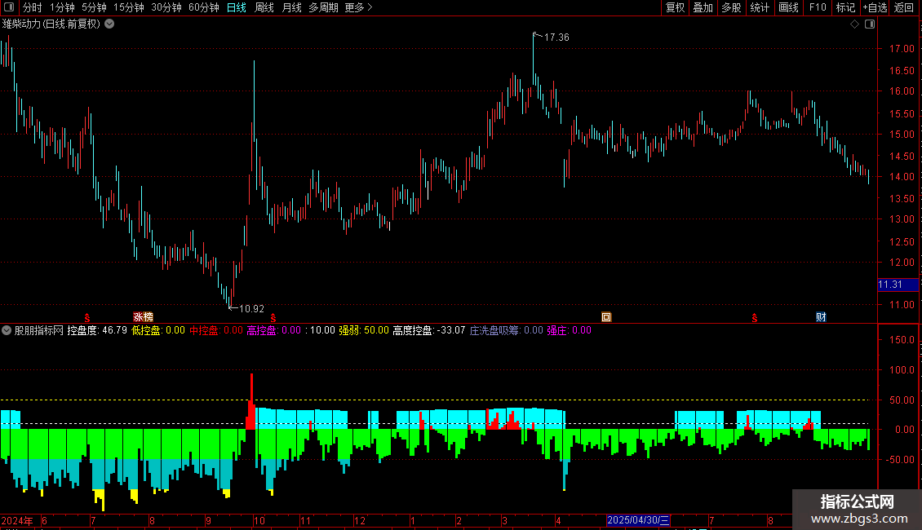Select the 30分钟 period tab
Image resolution: width=922 pixels, height=530 pixels.
point(166,7)
